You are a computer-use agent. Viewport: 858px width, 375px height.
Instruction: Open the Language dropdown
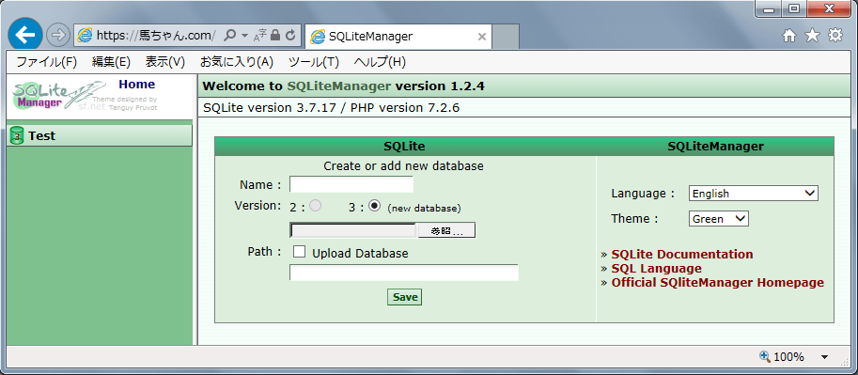753,194
